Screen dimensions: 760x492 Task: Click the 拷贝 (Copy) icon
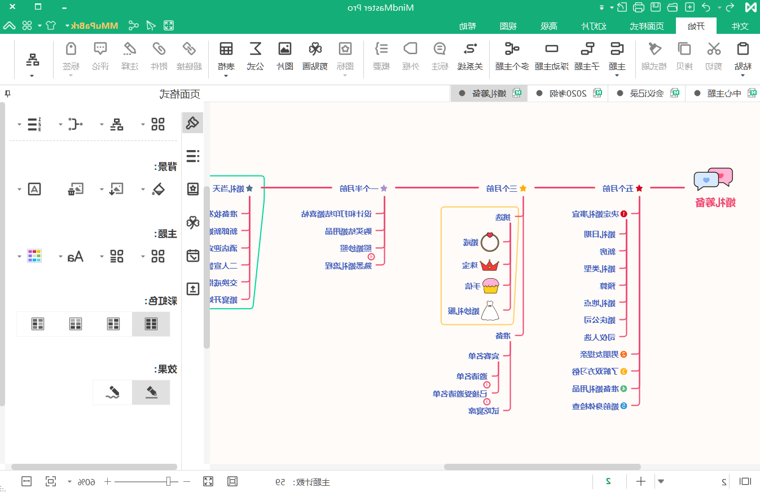(x=684, y=49)
